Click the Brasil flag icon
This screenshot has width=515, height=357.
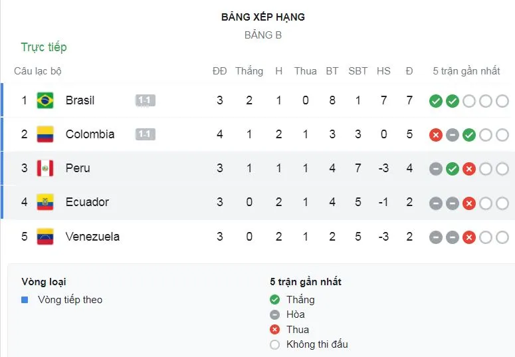click(x=45, y=100)
